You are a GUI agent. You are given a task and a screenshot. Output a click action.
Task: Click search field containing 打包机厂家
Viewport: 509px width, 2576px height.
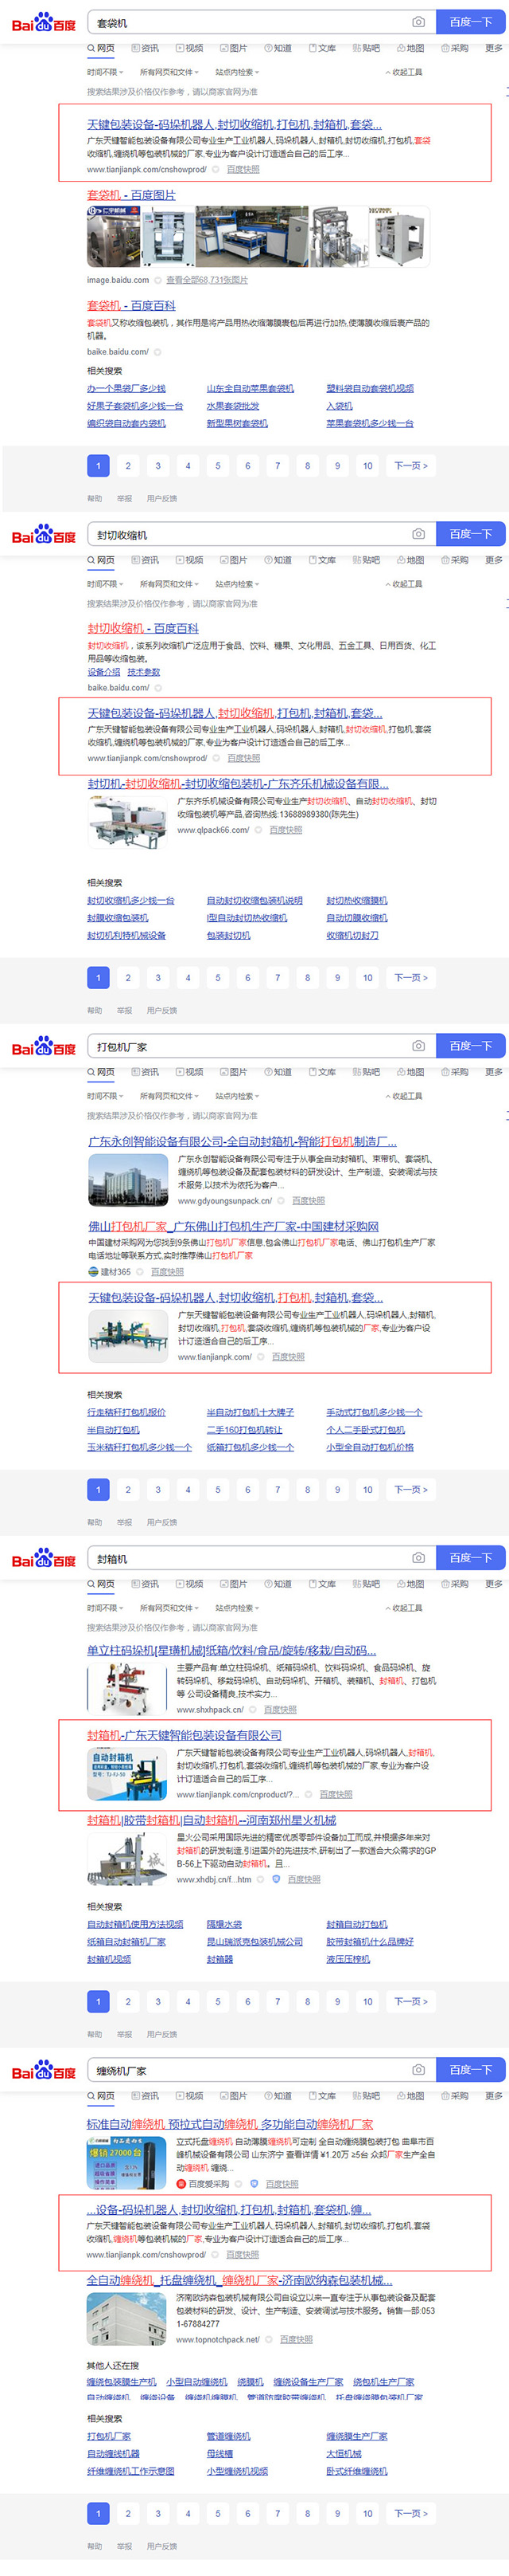[x=250, y=1046]
